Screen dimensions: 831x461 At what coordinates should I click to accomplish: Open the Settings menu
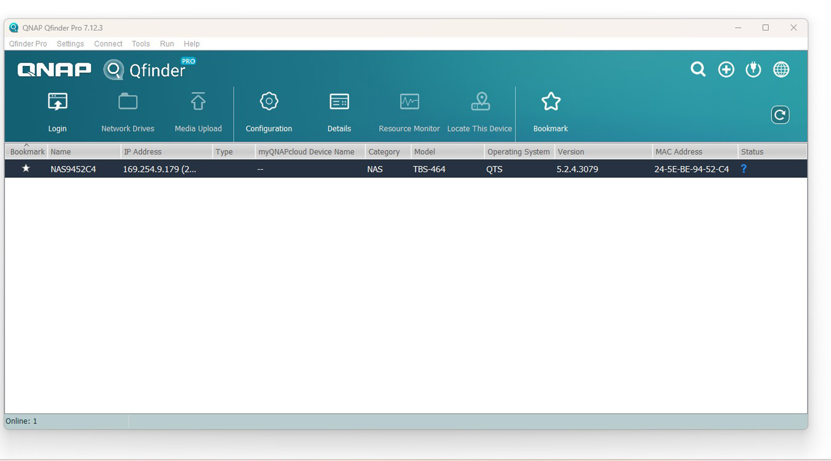pos(70,44)
